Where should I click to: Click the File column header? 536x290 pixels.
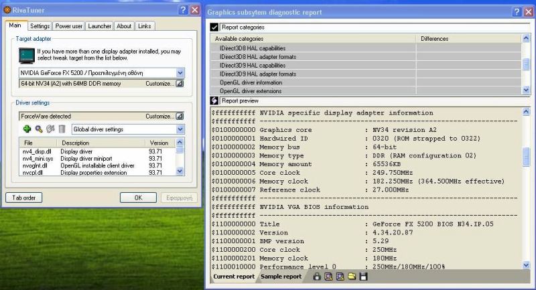click(x=39, y=143)
